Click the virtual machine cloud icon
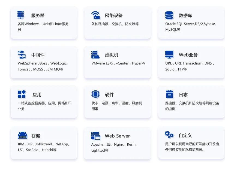225x172 pixels. pyautogui.click(x=95, y=55)
